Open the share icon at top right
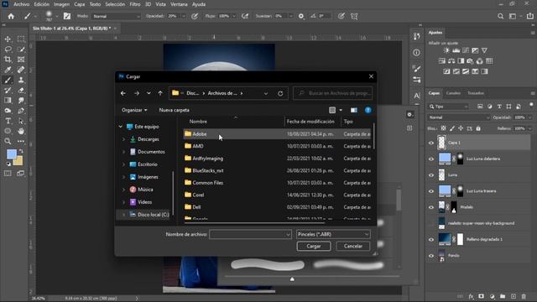 point(529,16)
